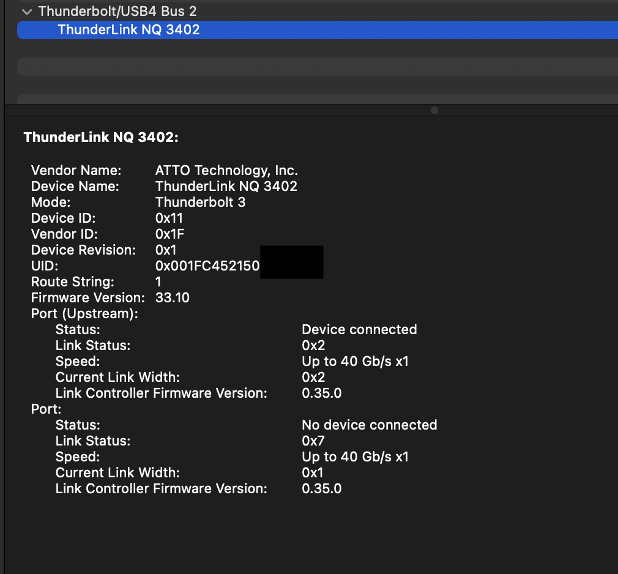
Task: Click the pane divider handle dot
Action: [434, 110]
